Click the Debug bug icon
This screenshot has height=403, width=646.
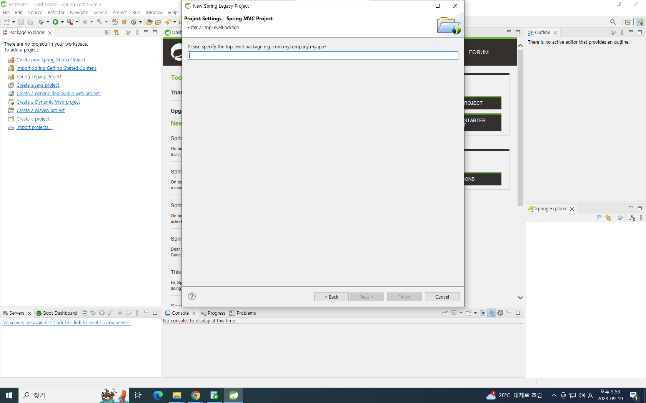coord(41,22)
